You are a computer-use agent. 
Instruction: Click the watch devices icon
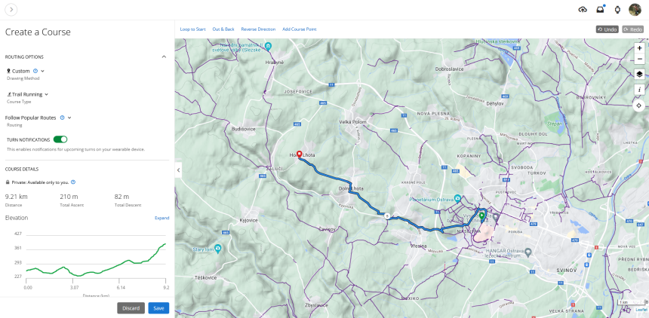[x=617, y=9]
